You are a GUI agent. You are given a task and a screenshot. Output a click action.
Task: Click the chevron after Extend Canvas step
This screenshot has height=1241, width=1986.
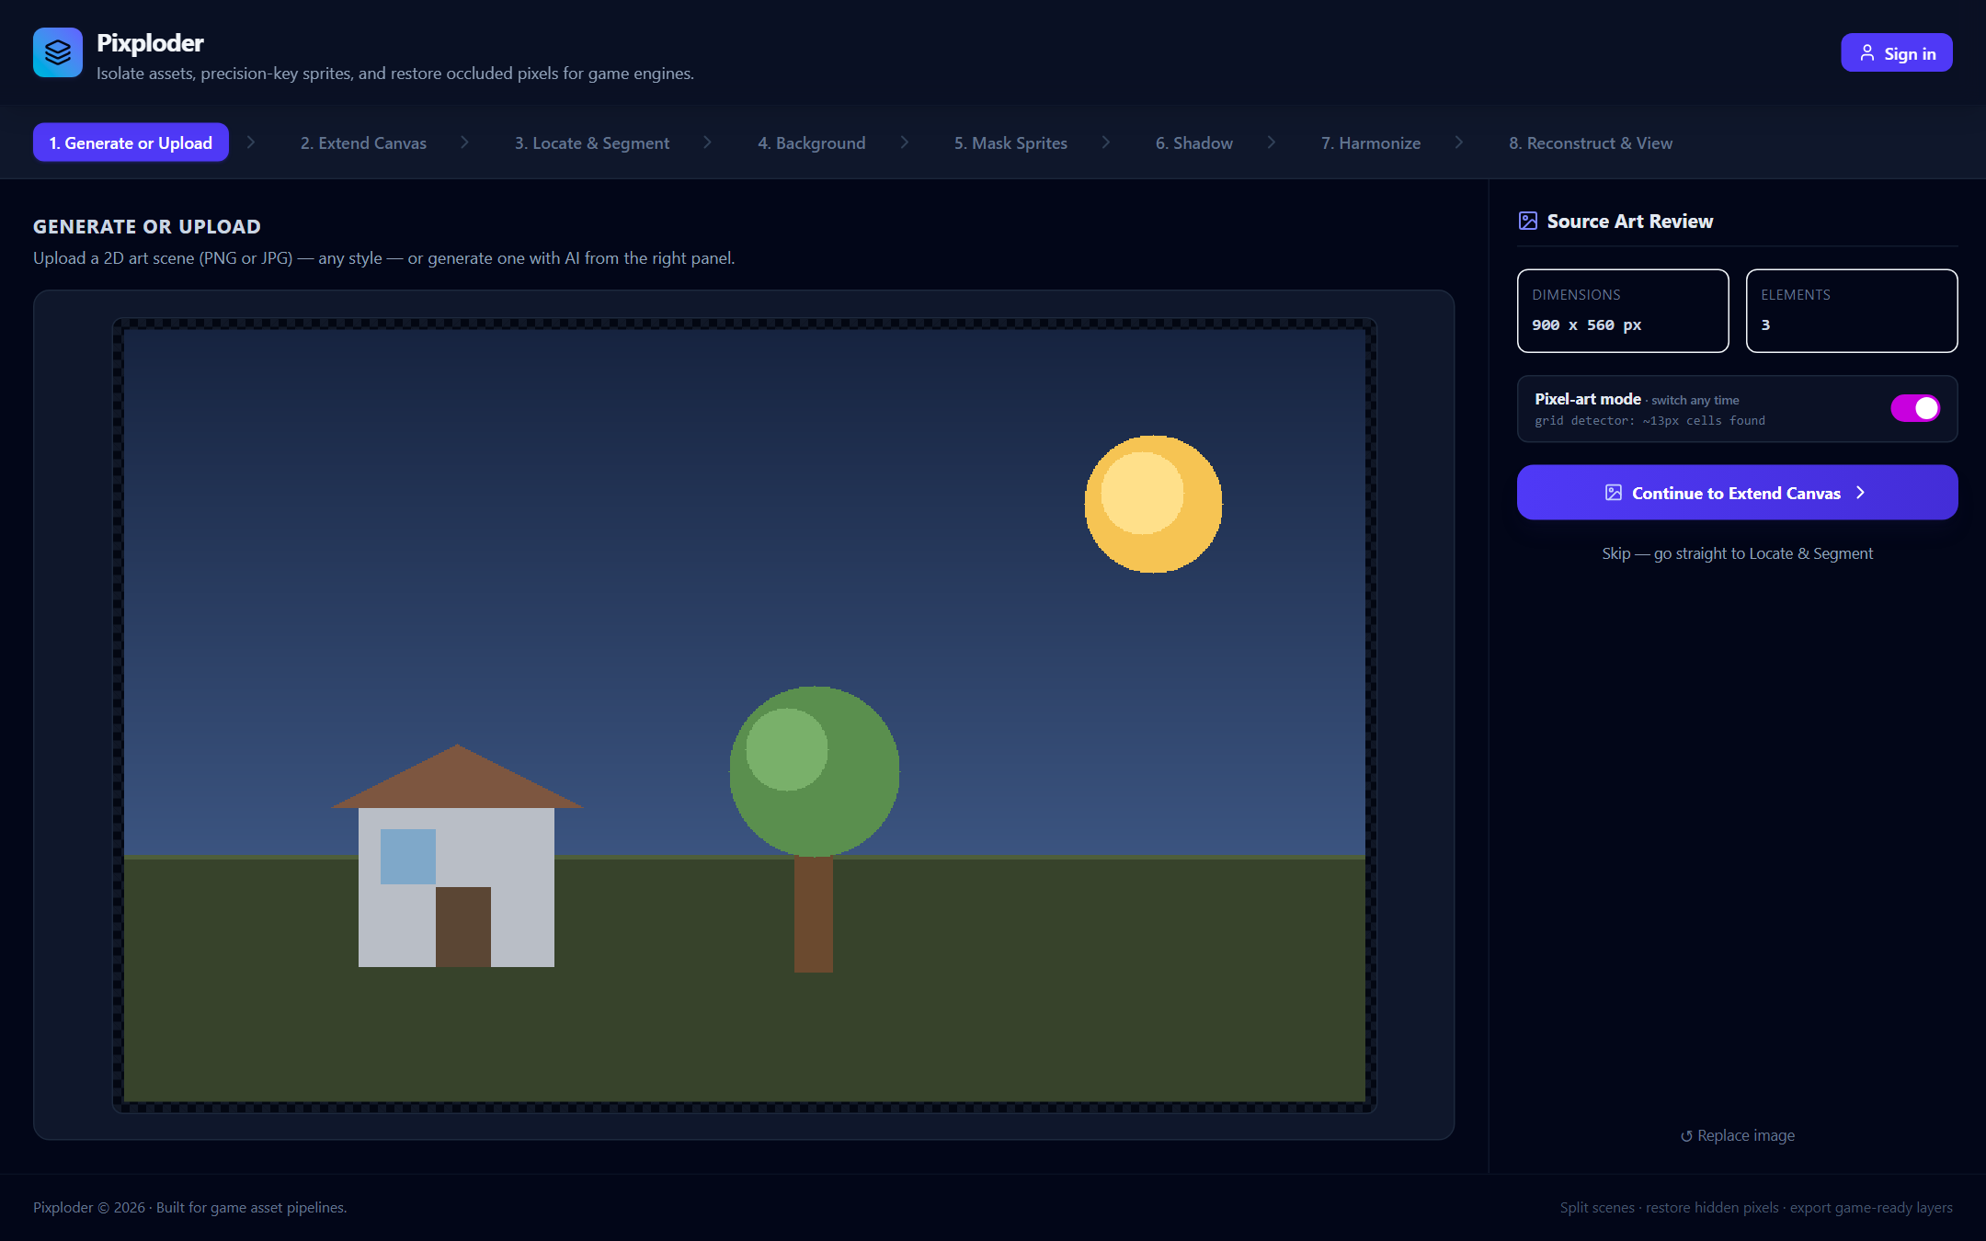tap(464, 142)
